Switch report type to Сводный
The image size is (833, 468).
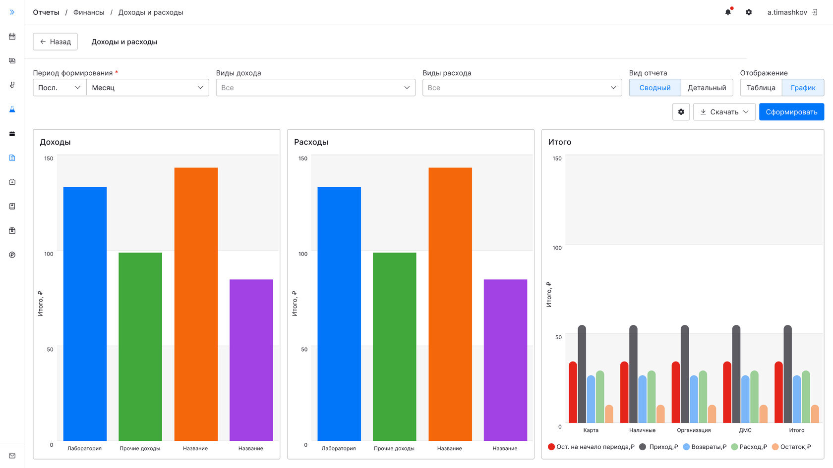[x=654, y=88]
